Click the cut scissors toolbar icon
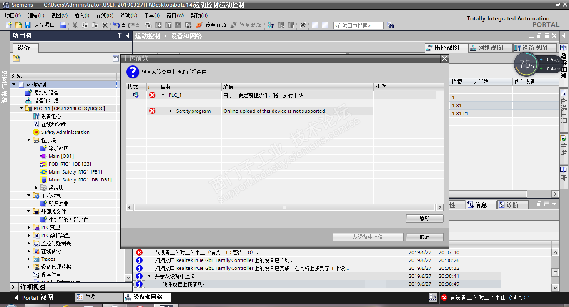This screenshot has height=307, width=569. (75, 25)
